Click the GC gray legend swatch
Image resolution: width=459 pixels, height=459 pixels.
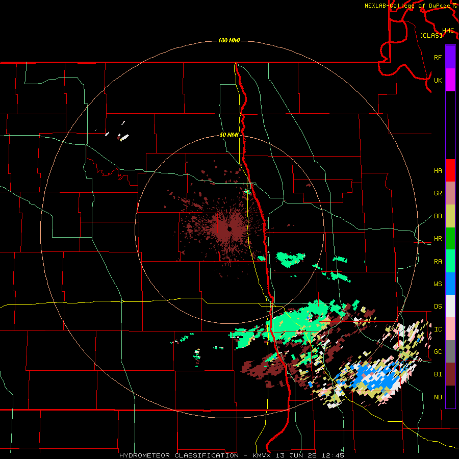click(x=450, y=351)
